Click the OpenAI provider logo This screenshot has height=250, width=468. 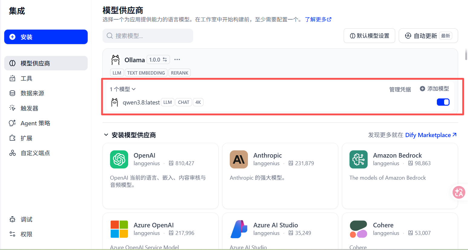coord(119,159)
